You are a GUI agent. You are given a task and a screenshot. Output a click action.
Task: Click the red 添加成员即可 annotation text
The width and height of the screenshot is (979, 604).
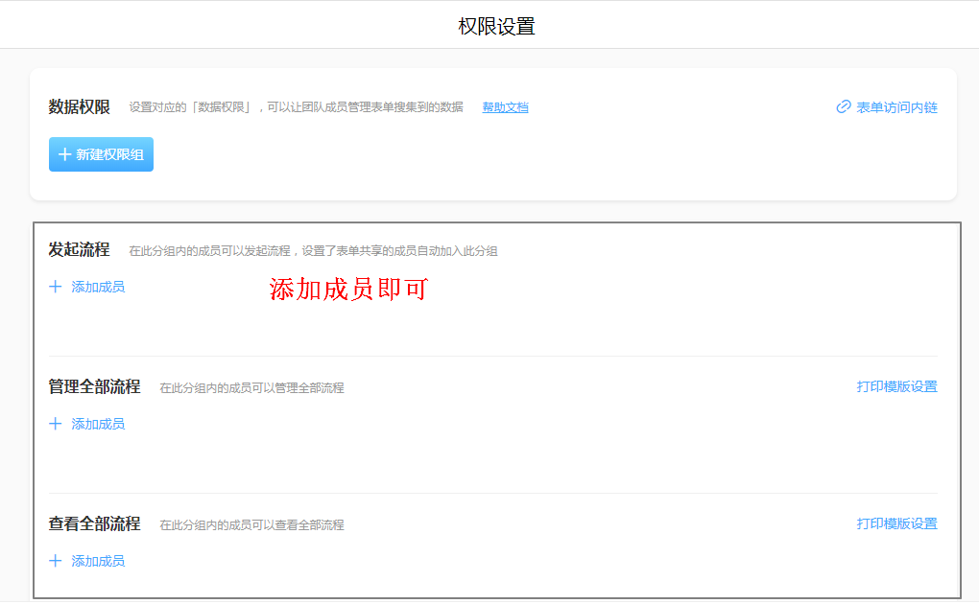pos(347,290)
